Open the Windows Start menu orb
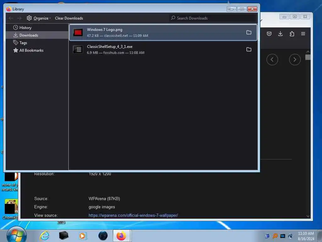The image size is (322, 242). click(16, 235)
